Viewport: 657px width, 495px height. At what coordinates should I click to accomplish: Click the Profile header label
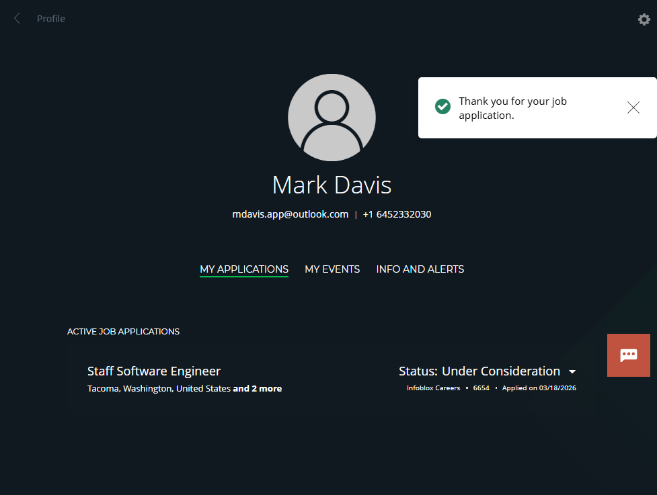[51, 19]
